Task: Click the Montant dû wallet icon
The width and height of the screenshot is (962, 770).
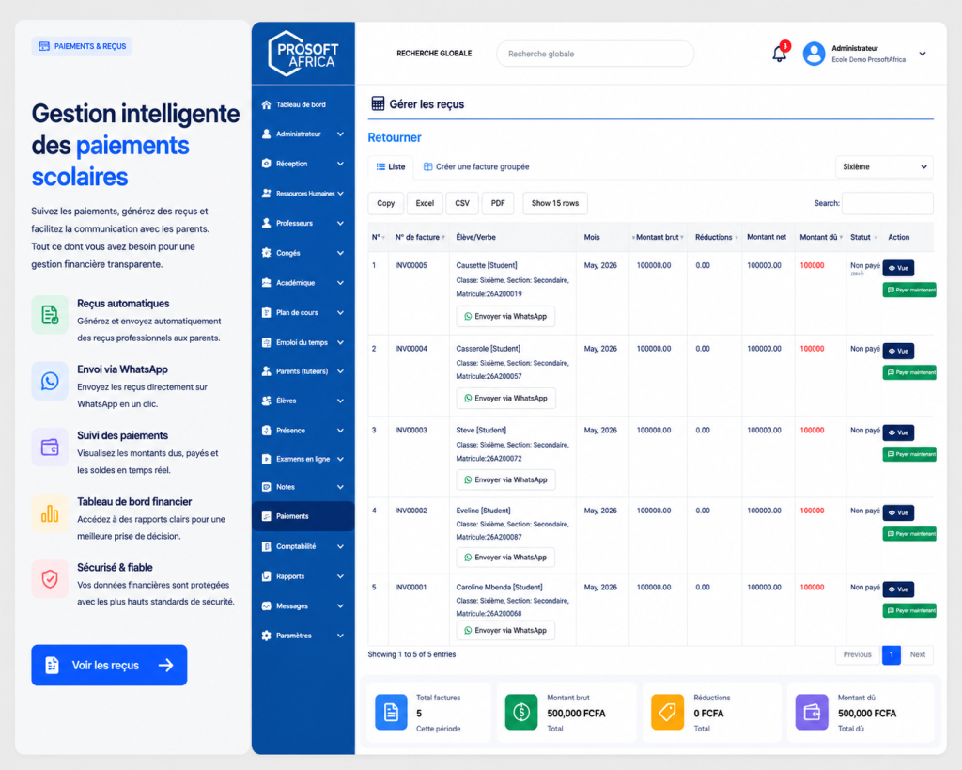Action: click(x=811, y=713)
